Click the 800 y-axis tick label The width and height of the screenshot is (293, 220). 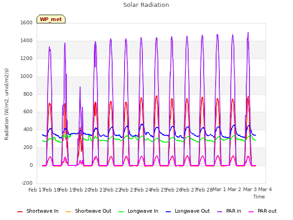point(28,94)
